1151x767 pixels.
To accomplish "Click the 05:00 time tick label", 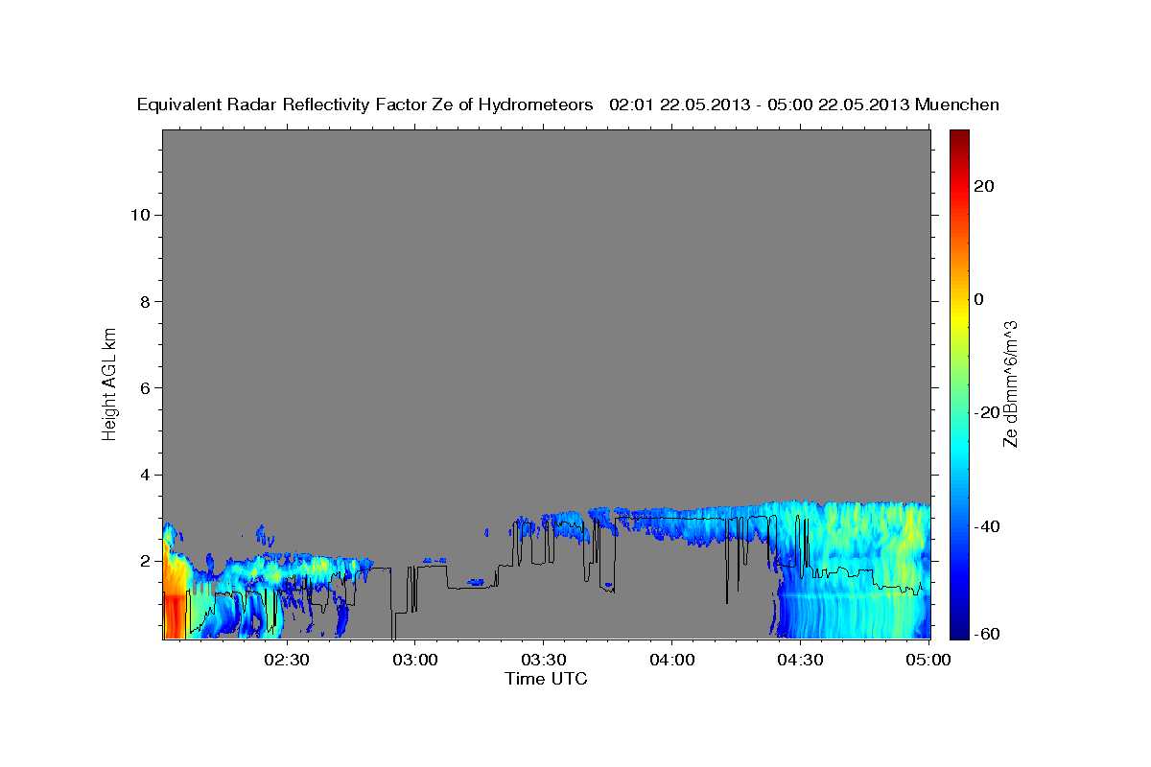I will click(928, 660).
